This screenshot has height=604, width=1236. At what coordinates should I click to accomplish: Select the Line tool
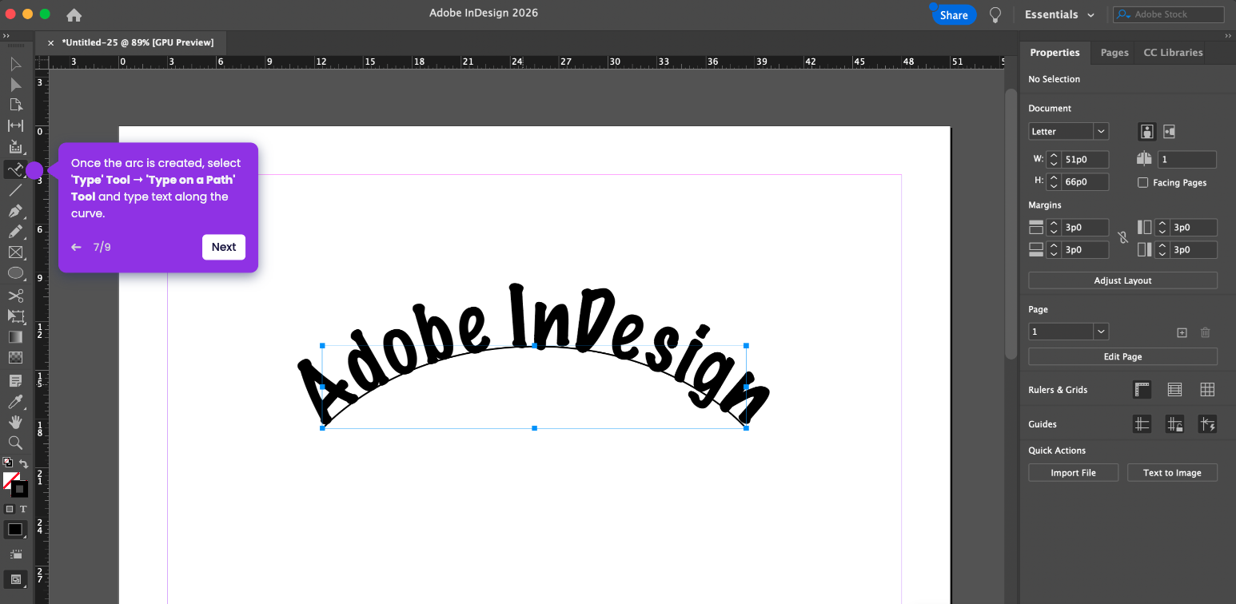click(x=15, y=190)
